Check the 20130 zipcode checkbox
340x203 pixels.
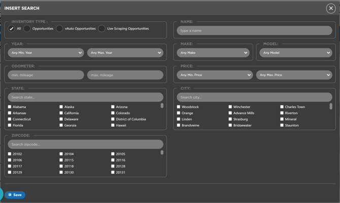coord(61,172)
